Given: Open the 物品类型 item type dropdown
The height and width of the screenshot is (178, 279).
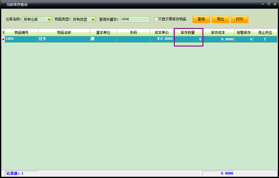Looking at the screenshot, I should tap(93, 19).
